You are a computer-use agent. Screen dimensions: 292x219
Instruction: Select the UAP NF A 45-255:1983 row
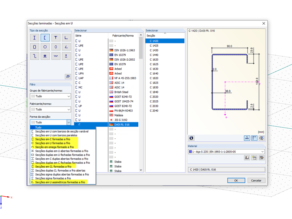106,78
